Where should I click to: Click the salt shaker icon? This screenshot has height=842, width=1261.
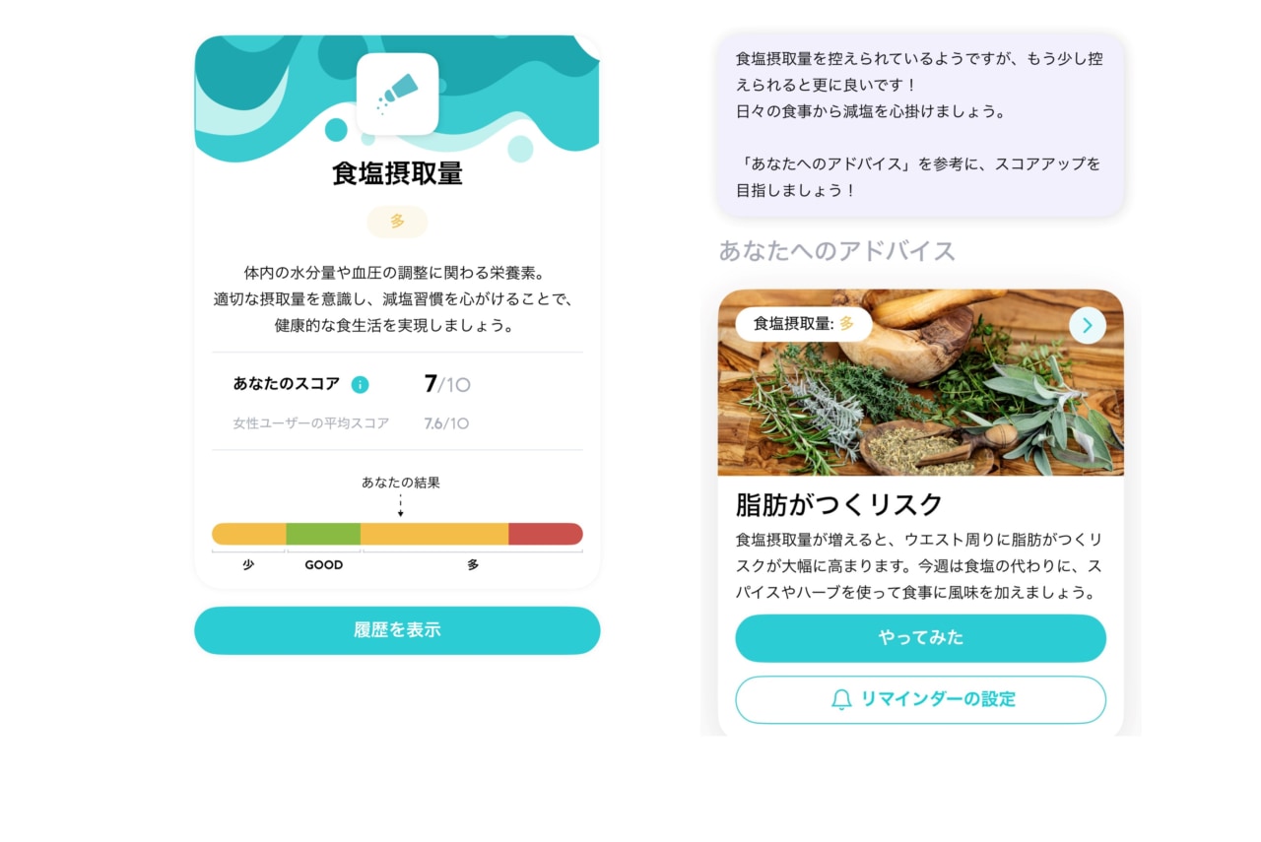click(x=397, y=94)
